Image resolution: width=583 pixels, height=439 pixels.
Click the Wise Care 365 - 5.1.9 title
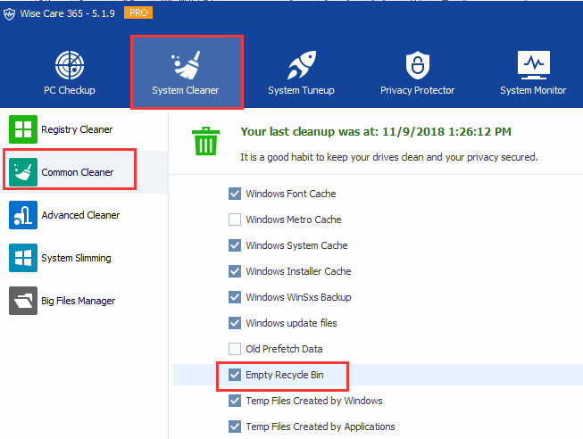(67, 13)
